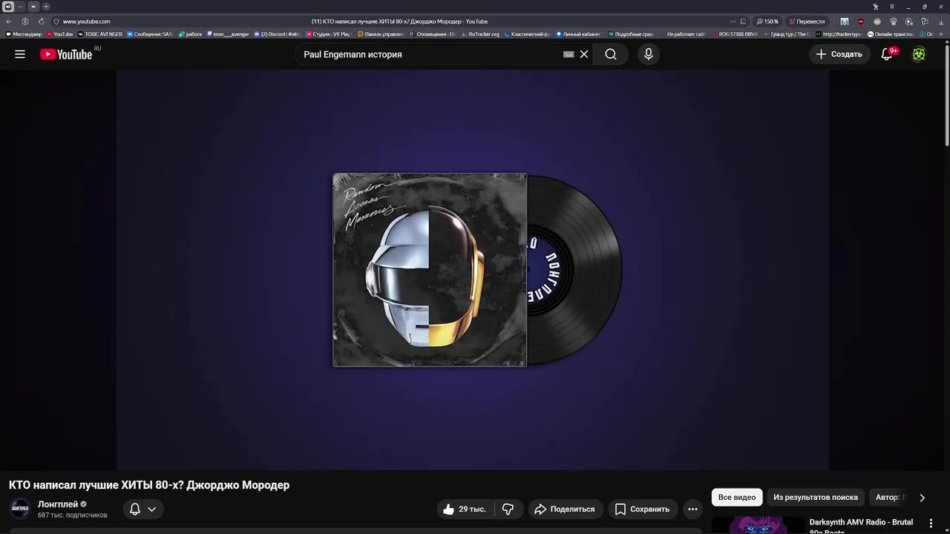Open account avatar menu
This screenshot has width=950, height=534.
919,54
